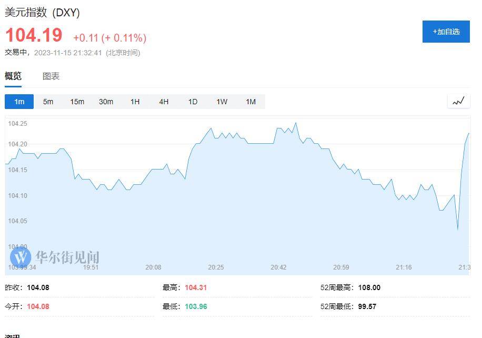
Task: Click the Wallstreetcn watermark logo
Action: coord(21,257)
